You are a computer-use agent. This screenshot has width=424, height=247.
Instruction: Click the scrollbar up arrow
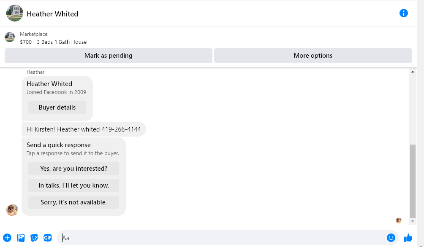click(413, 72)
